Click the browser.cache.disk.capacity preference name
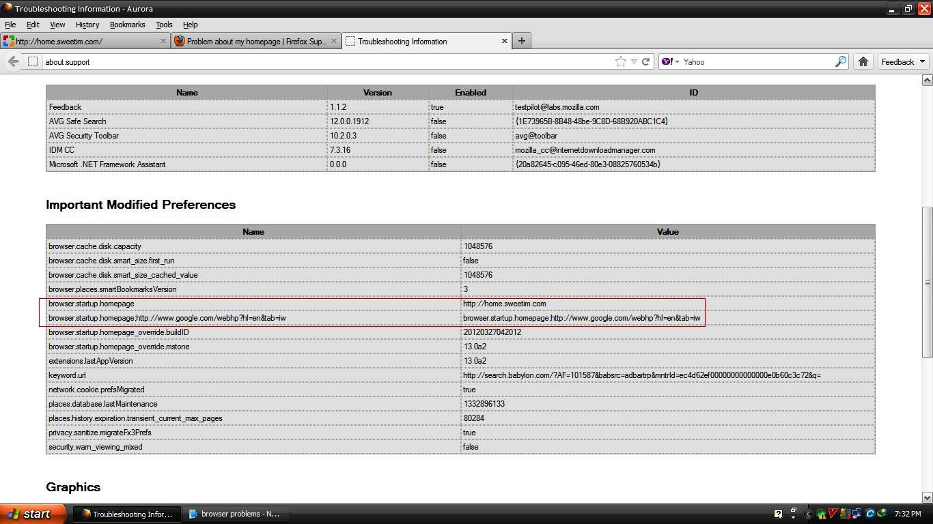Screen dimensions: 933x524 [95, 246]
